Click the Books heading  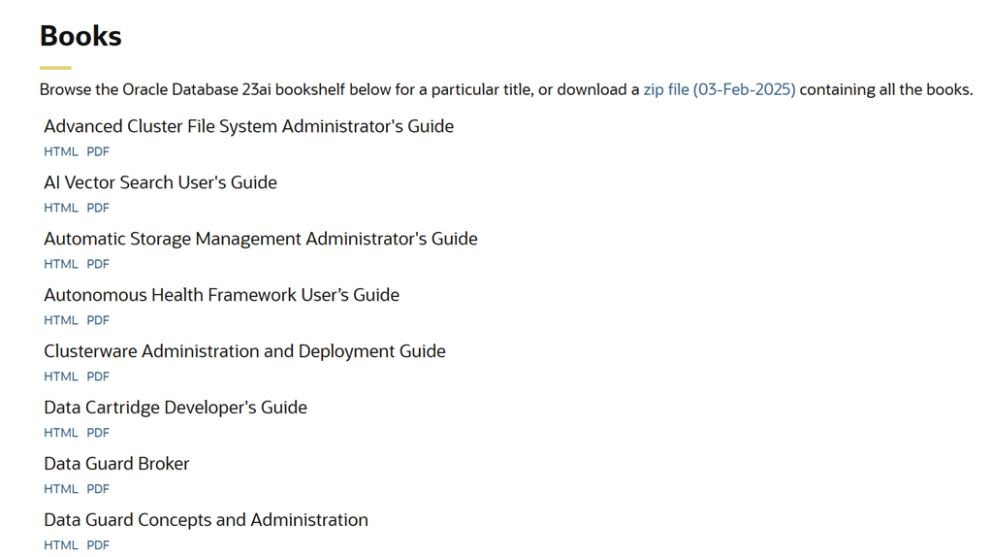80,36
